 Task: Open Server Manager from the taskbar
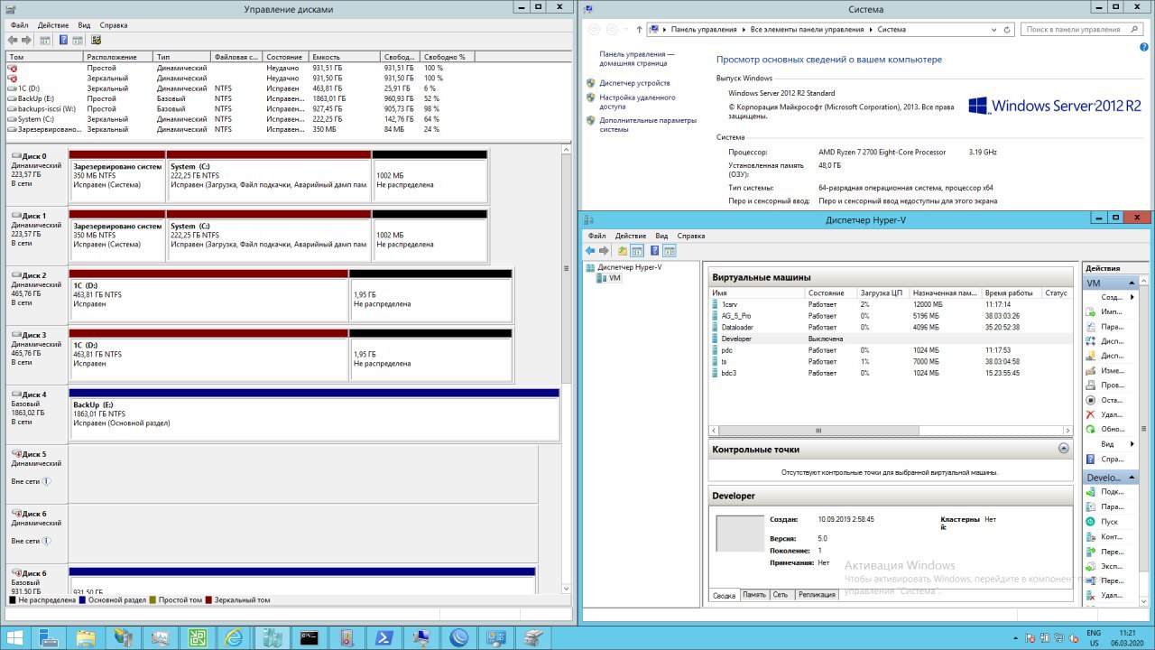(x=47, y=637)
